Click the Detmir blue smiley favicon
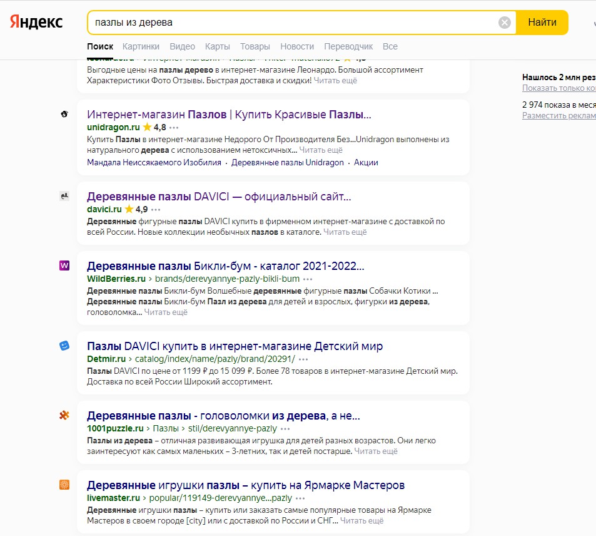Image resolution: width=596 pixels, height=536 pixels. (x=64, y=346)
